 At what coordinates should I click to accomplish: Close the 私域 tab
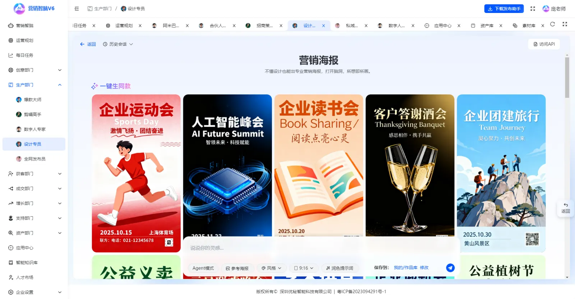click(x=366, y=26)
